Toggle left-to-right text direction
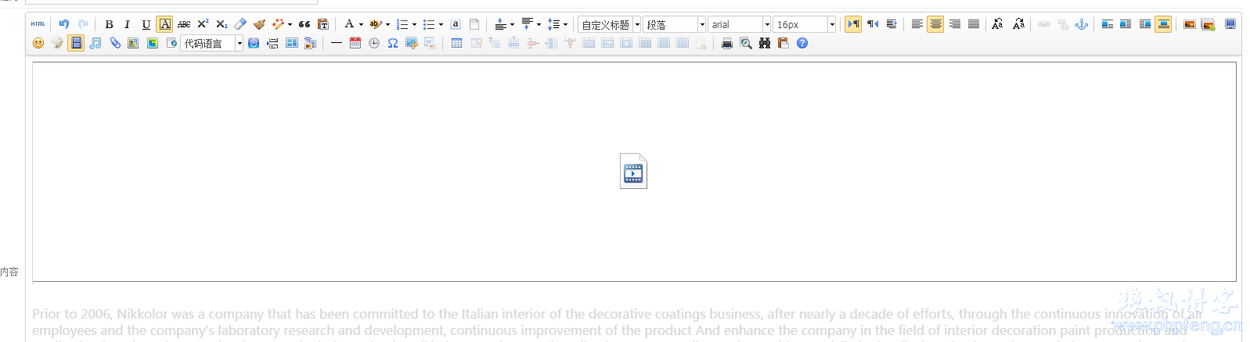Image resolution: width=1250 pixels, height=342 pixels. point(854,24)
